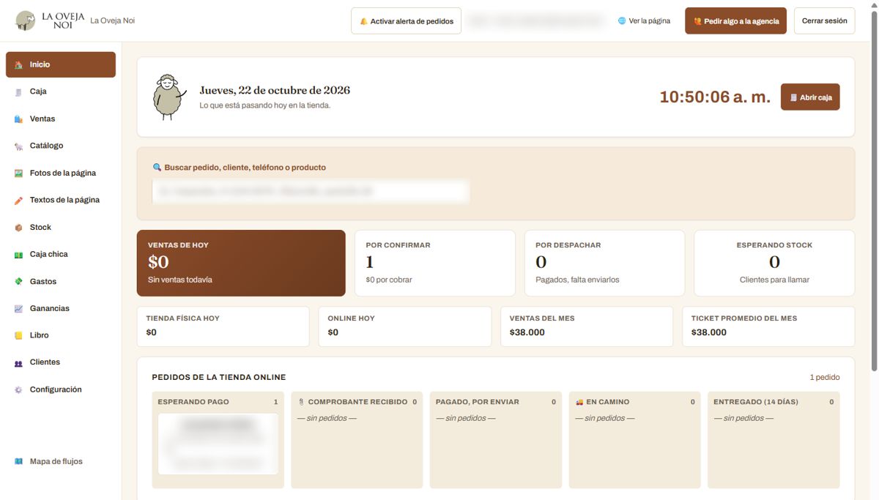
Task: Click the sheep mascot illustration
Action: (168, 97)
